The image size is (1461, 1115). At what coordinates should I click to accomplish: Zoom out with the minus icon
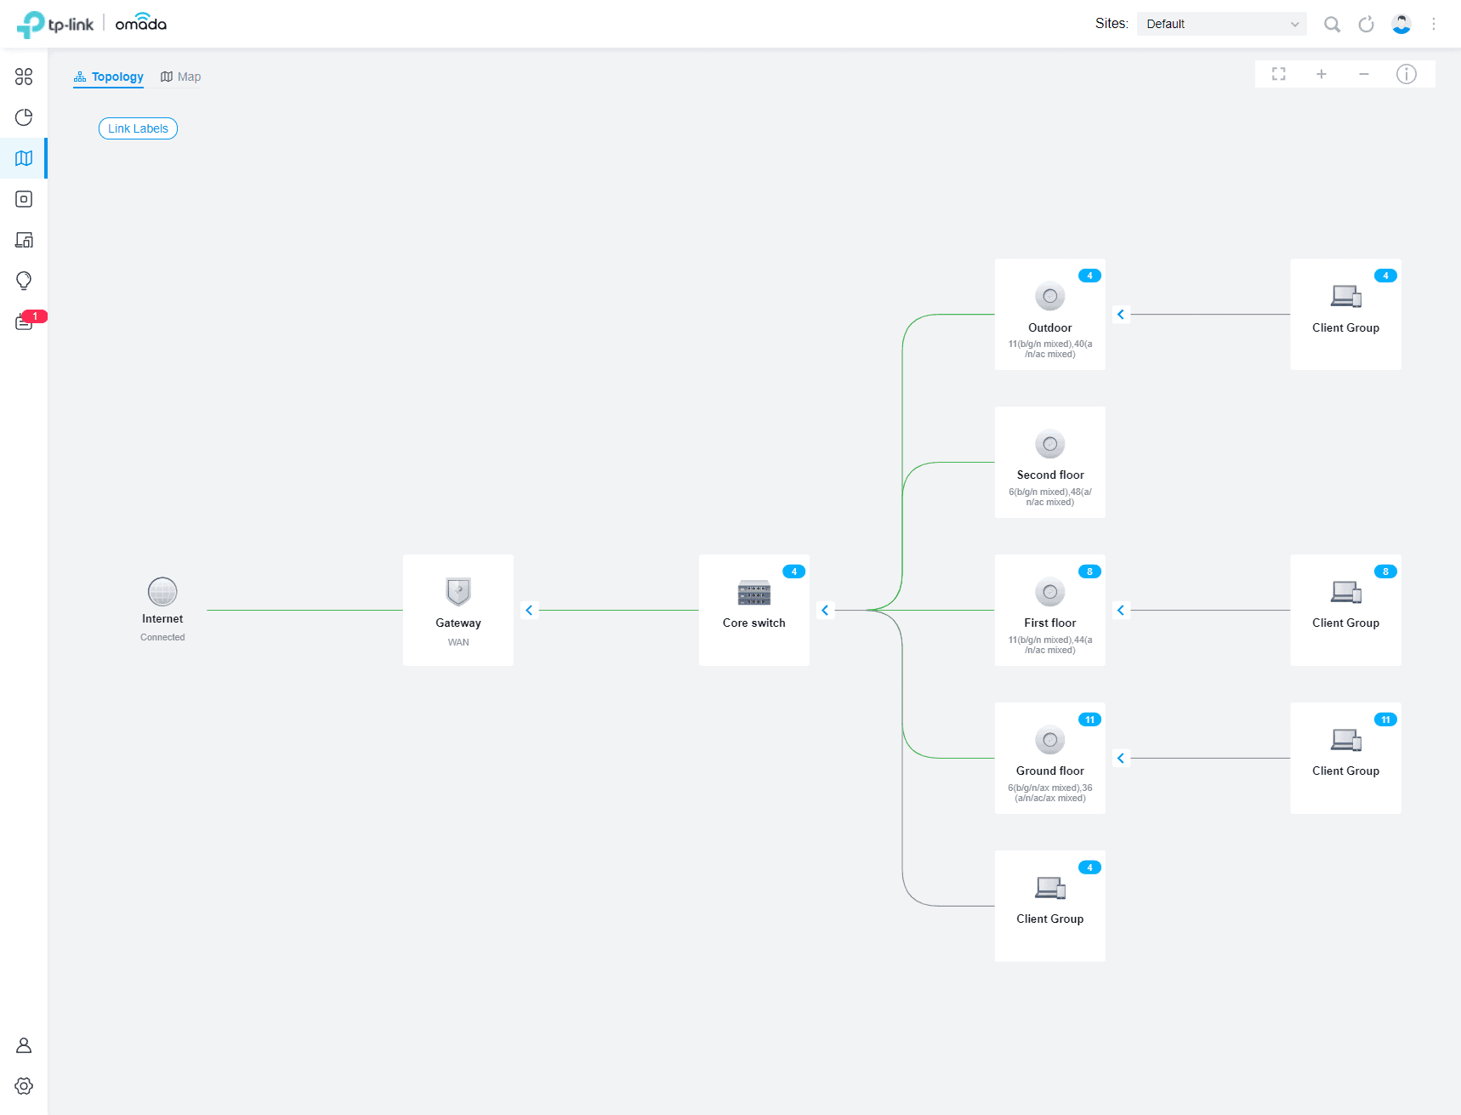1363,74
